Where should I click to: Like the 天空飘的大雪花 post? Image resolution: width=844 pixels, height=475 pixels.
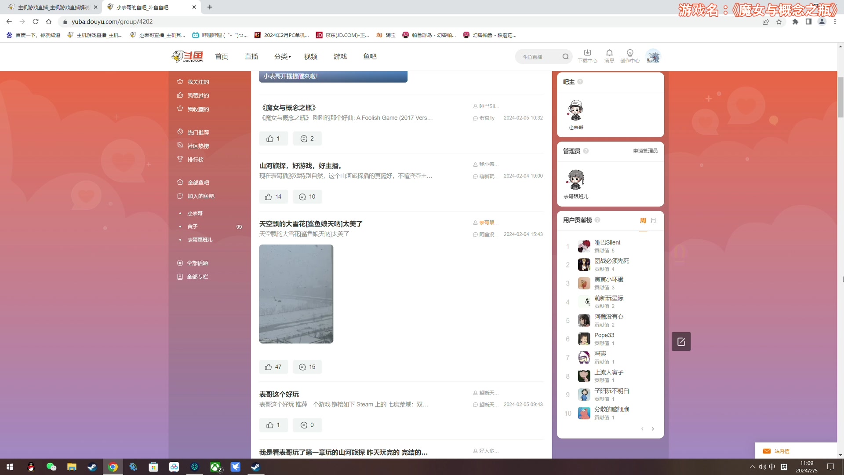[273, 366]
